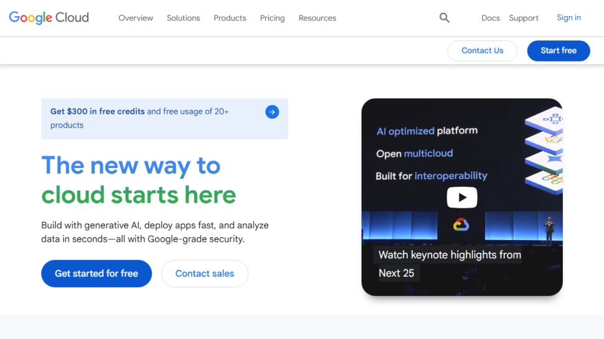Screen dimensions: 604x339
Task: Open the $300 free credits banner text
Action: click(139, 118)
